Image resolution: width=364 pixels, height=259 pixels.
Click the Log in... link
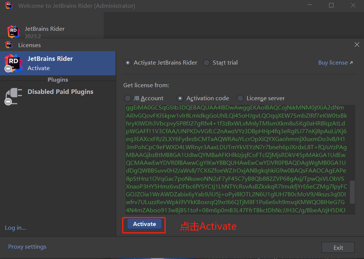[15, 228]
